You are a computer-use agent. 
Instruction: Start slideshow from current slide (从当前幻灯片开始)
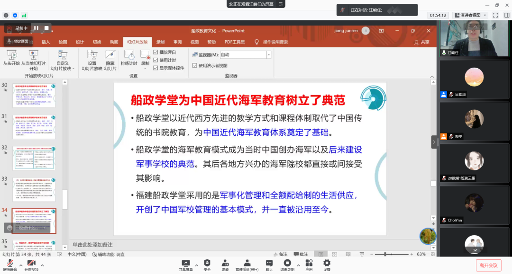click(33, 55)
